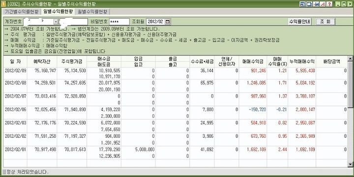
Task: Click the 출고 column header
Action: coord(172,64)
